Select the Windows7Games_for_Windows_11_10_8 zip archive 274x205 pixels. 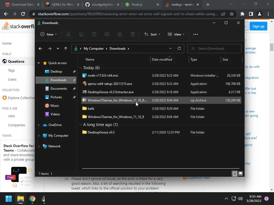[x=161, y=100]
